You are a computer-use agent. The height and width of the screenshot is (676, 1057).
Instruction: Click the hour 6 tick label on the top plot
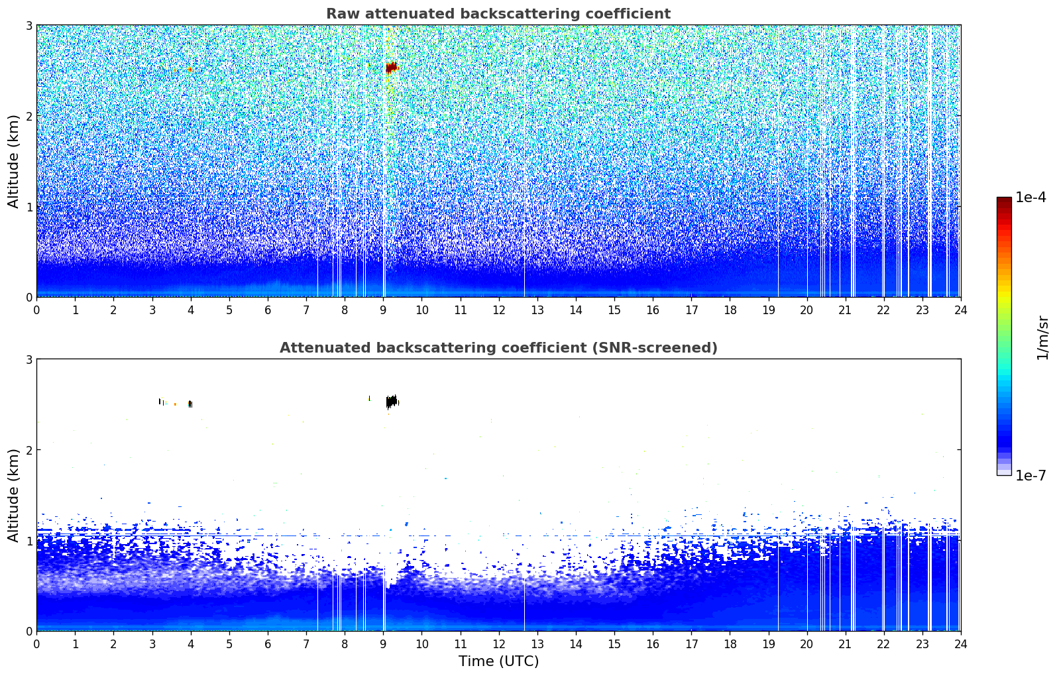tap(268, 310)
